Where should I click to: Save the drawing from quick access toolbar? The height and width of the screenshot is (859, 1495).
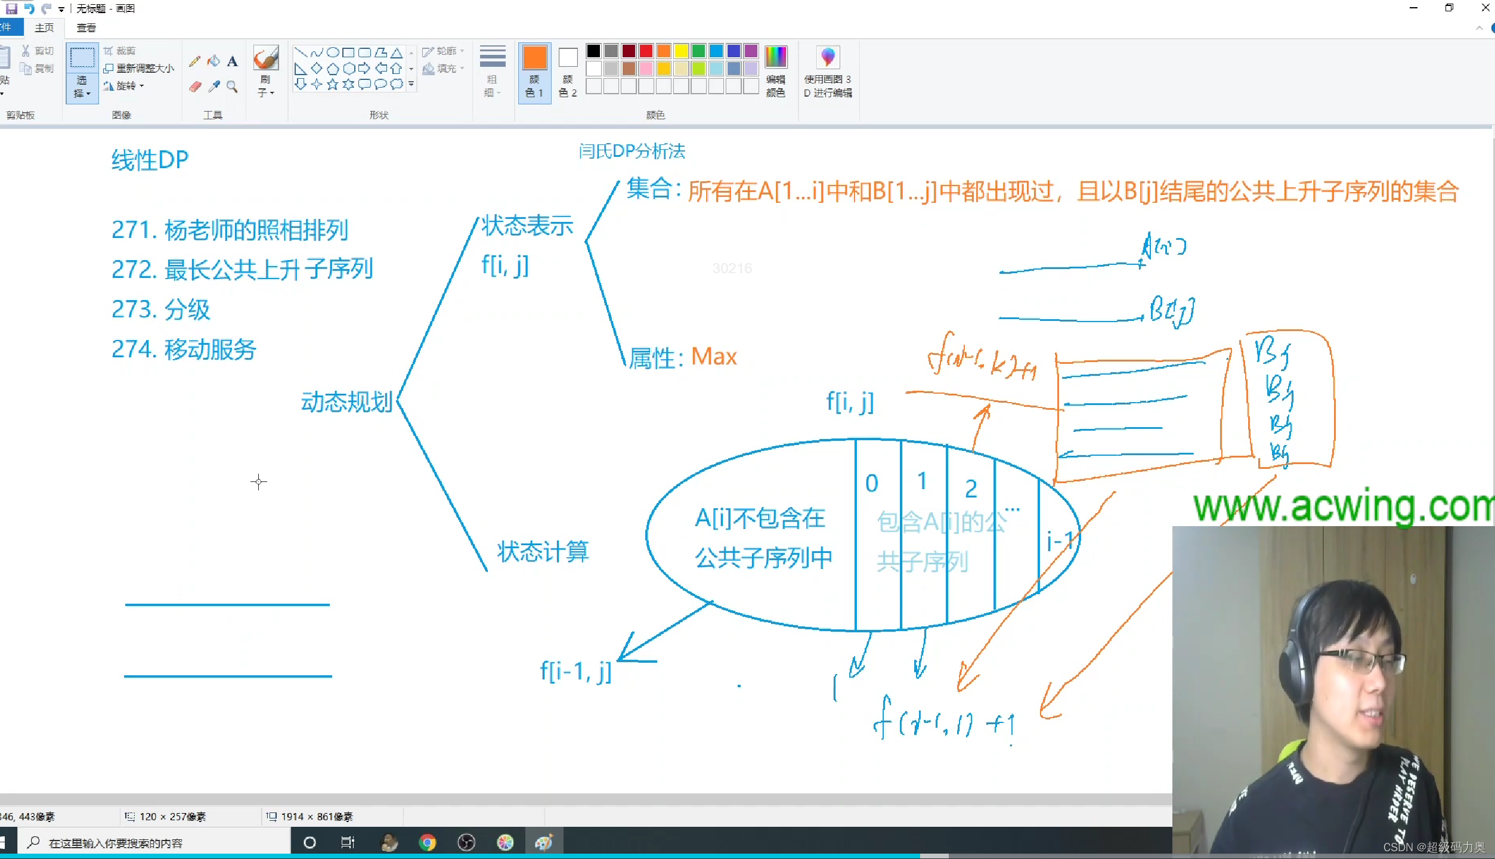11,8
